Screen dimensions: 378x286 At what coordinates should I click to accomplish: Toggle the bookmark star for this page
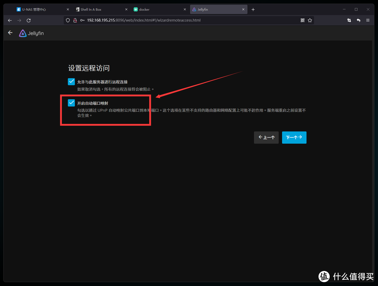click(310, 20)
